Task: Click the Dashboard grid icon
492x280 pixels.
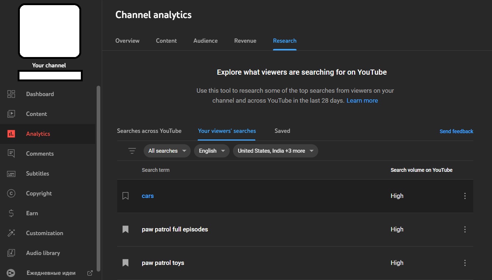Action: [11, 94]
